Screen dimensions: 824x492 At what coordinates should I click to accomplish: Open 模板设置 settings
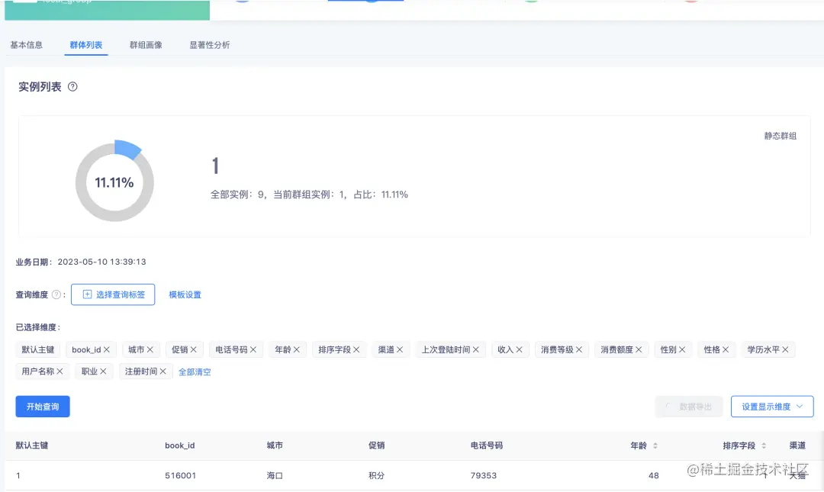[185, 294]
